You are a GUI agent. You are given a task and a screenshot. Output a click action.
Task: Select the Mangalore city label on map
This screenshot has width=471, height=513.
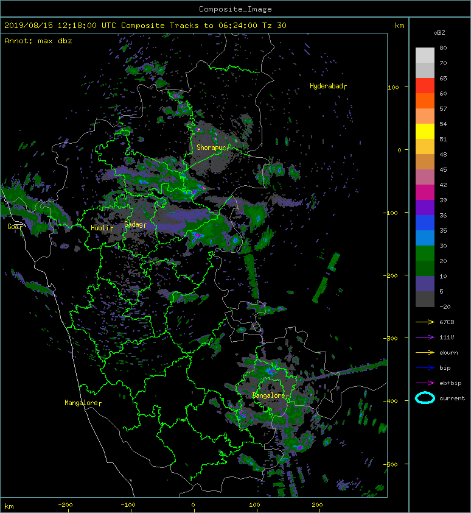pyautogui.click(x=82, y=403)
